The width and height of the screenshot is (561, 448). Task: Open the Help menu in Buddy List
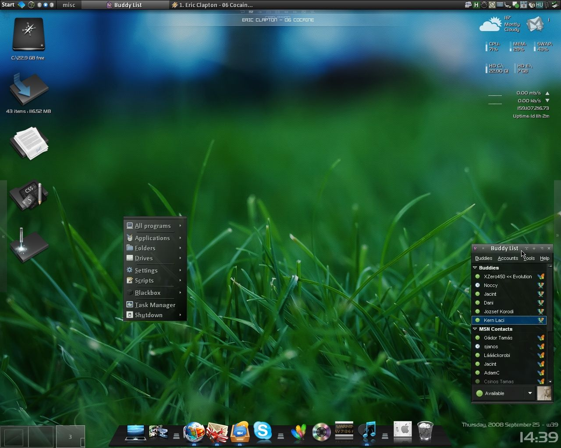coord(544,258)
